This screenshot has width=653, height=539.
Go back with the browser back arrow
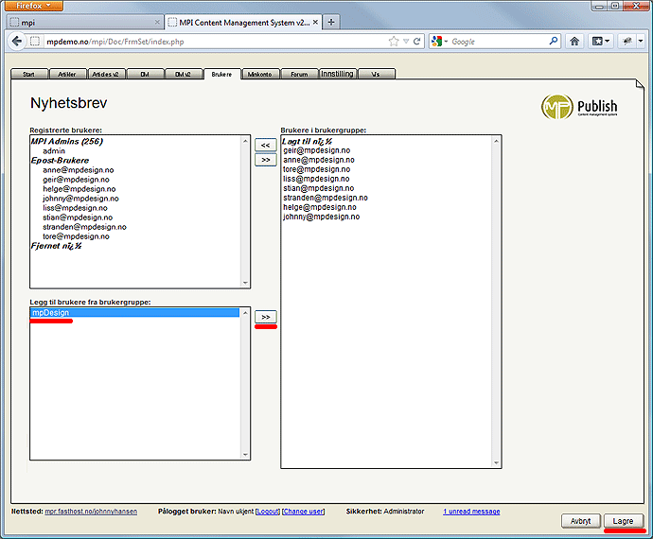17,42
